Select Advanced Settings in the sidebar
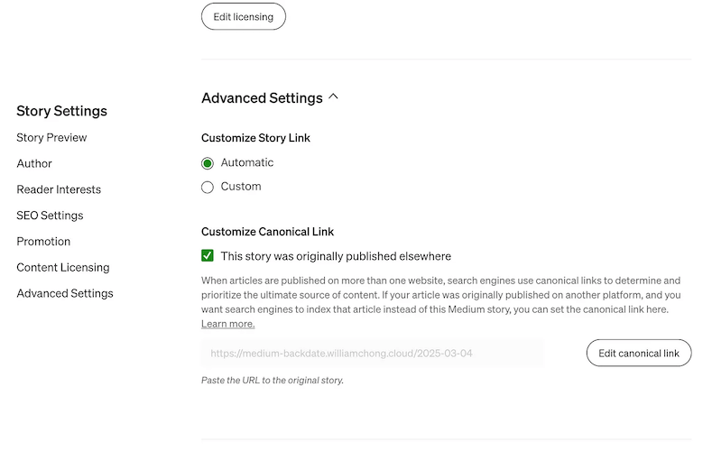 click(x=65, y=293)
